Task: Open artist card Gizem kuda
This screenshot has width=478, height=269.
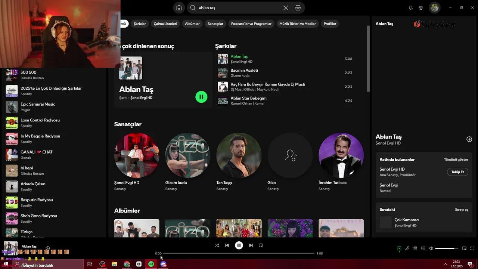Action: point(188,163)
